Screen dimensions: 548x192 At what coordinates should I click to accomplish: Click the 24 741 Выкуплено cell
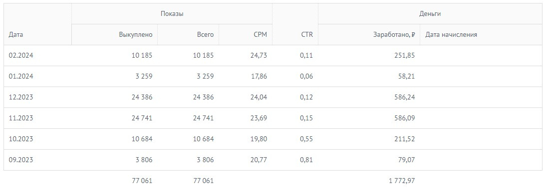[142, 118]
